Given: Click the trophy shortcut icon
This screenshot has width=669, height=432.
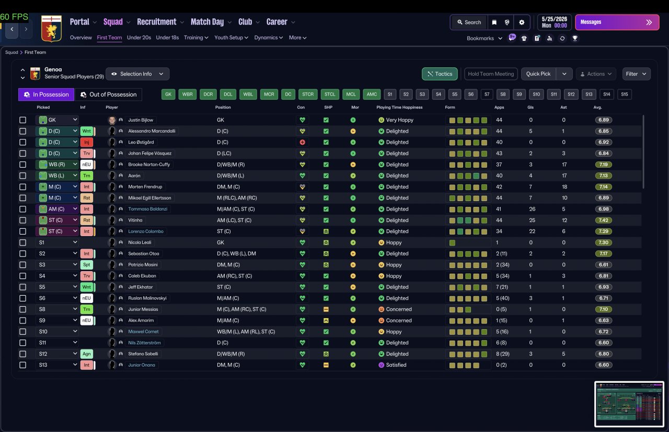Looking at the screenshot, I should pos(575,38).
